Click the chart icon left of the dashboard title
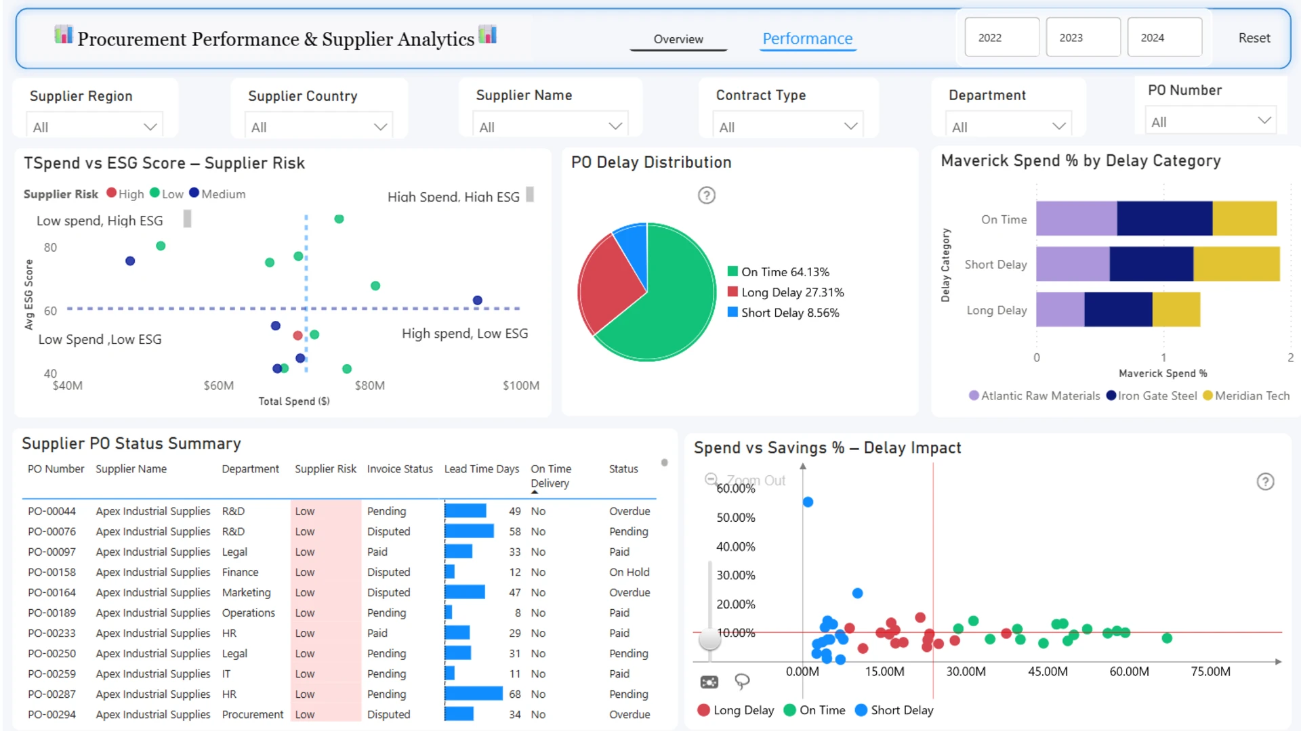The height and width of the screenshot is (731, 1301). tap(63, 35)
